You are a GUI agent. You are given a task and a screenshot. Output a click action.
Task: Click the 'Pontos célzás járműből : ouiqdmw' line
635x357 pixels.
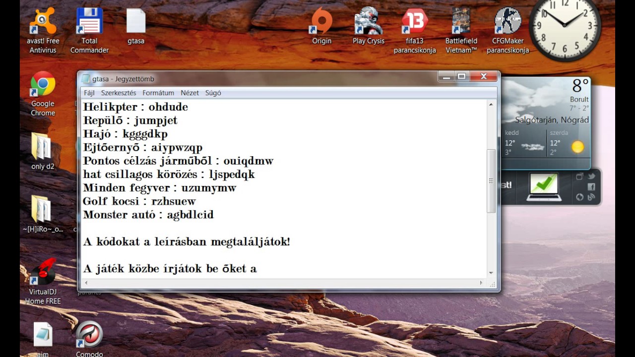pos(178,161)
